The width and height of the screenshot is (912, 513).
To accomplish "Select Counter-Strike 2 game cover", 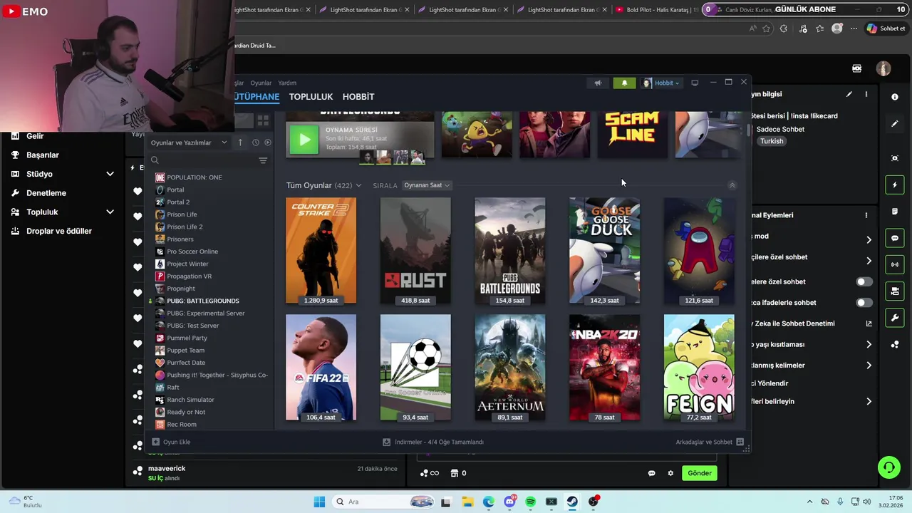I will [321, 251].
